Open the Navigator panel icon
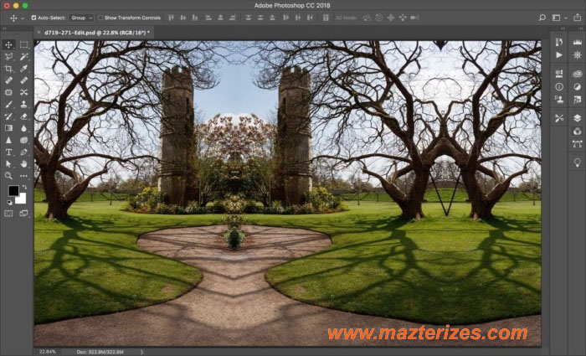Screen dimensions: 586x356 click(578, 55)
